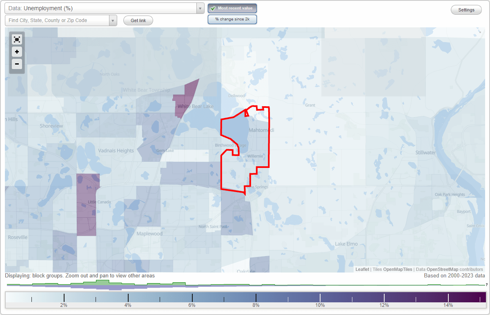Zoom in on the map
The width and height of the screenshot is (490, 315).
[17, 52]
